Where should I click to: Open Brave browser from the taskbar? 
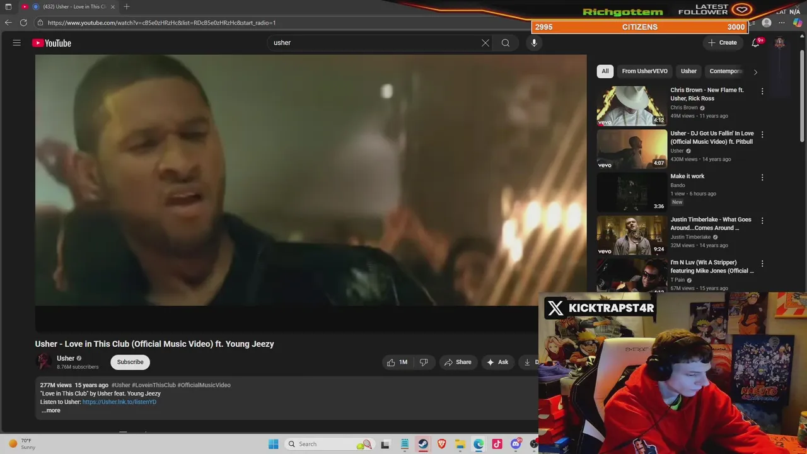pyautogui.click(x=442, y=444)
